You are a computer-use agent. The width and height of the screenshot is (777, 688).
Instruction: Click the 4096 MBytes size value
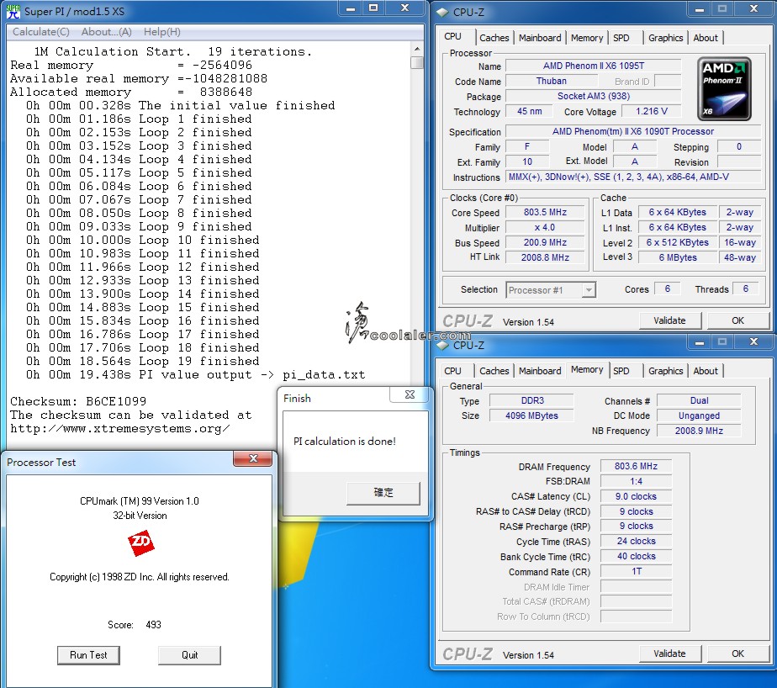[x=532, y=415]
